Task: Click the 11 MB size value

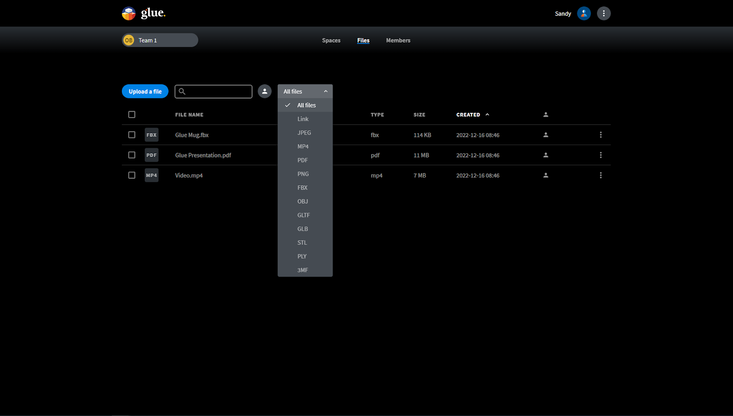Action: (421, 155)
